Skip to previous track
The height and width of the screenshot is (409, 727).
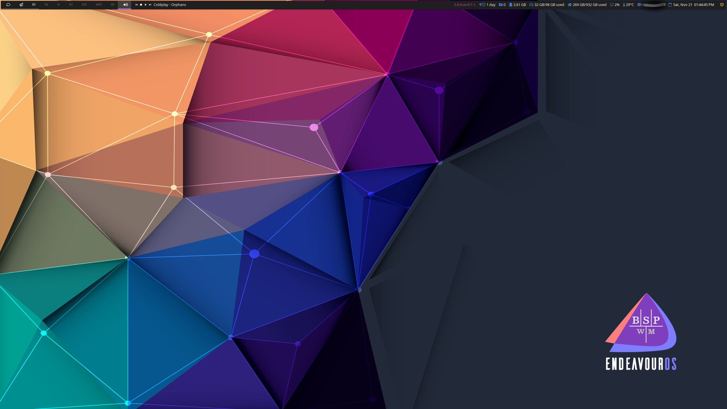[136, 5]
